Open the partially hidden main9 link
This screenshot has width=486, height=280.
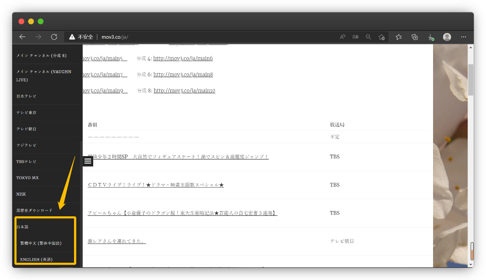tap(105, 91)
